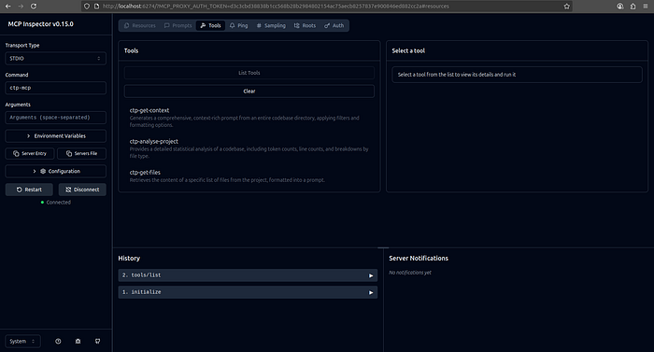Open the System theme dropdown
Viewport: 654px width, 352px height.
pyautogui.click(x=22, y=341)
